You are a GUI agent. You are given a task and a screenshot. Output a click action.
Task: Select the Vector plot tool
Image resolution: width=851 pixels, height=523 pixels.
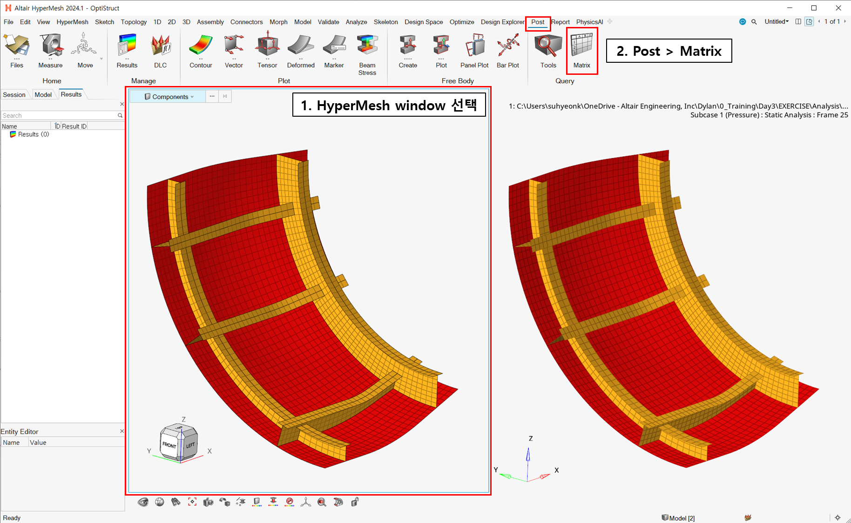click(x=234, y=51)
